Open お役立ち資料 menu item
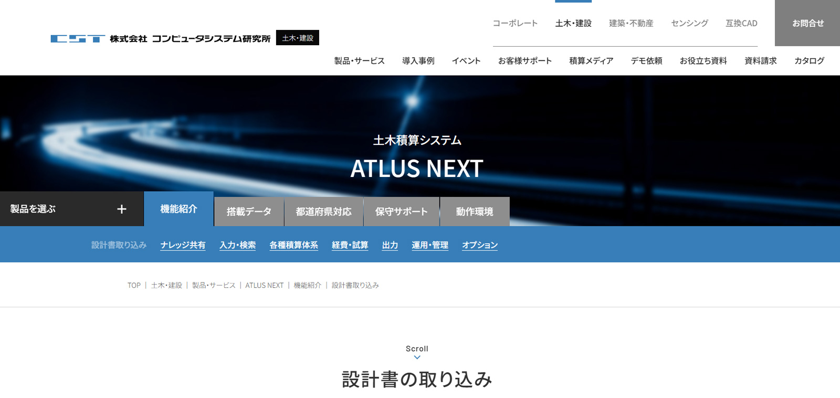Image resolution: width=840 pixels, height=398 pixels. click(x=703, y=61)
